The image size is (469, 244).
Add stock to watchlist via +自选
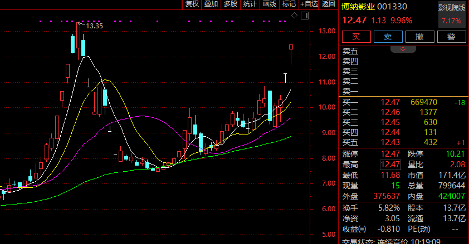309,4
